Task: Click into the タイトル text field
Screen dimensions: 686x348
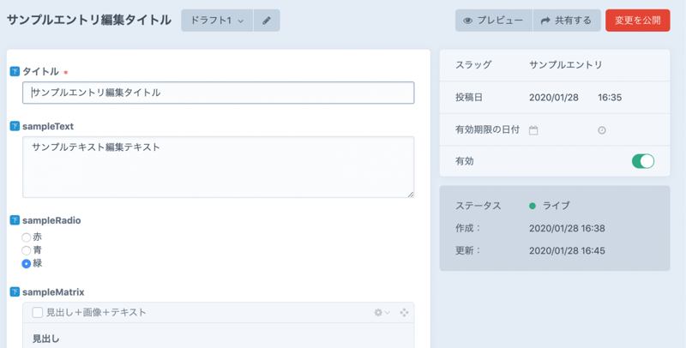Action: [219, 93]
